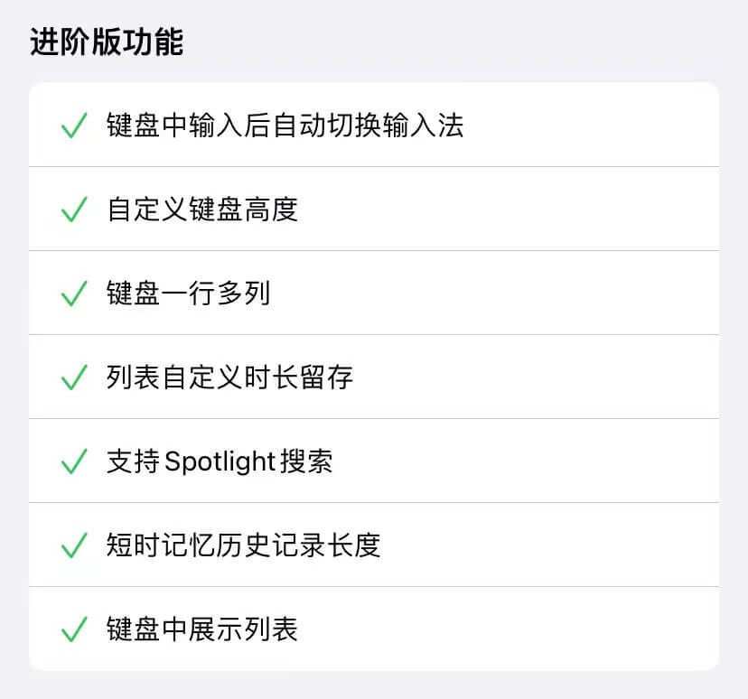Select the 自定义键盘高度 feature label
This screenshot has width=748, height=699.
click(202, 210)
